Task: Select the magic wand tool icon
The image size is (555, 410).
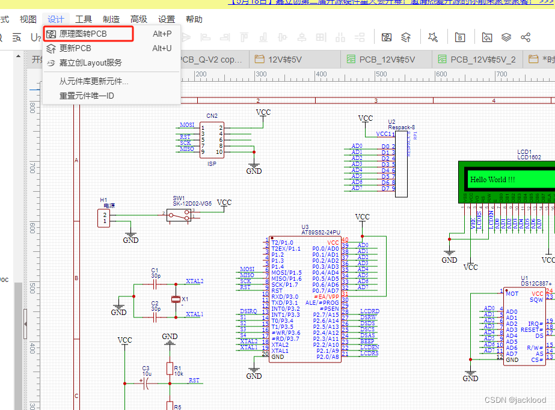Action: pyautogui.click(x=434, y=37)
